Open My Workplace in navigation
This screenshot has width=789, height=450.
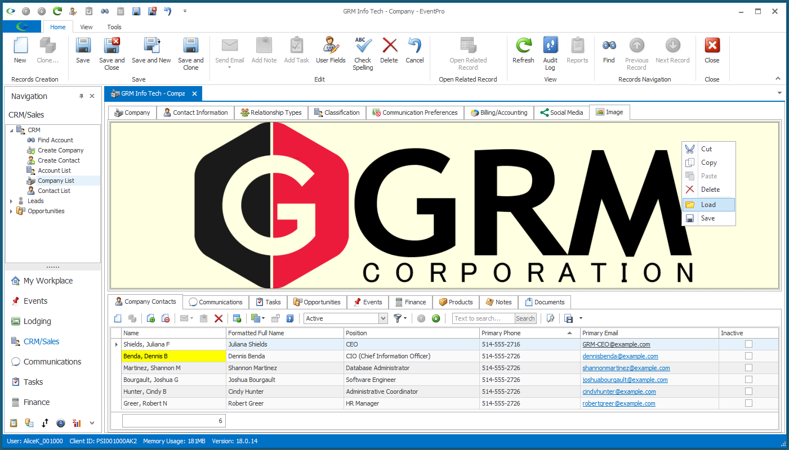click(48, 281)
